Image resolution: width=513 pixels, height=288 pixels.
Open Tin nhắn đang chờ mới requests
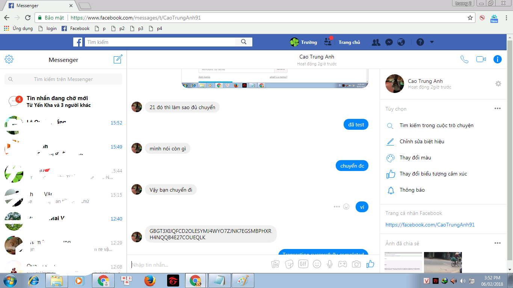click(x=63, y=101)
